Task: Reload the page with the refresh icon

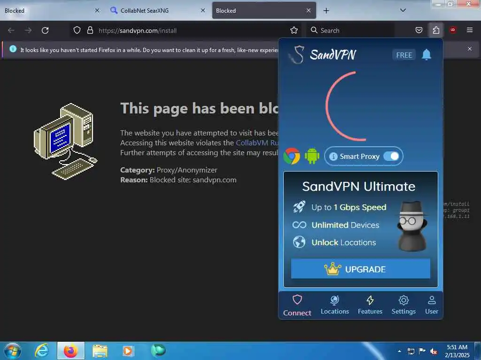Action: (x=45, y=30)
